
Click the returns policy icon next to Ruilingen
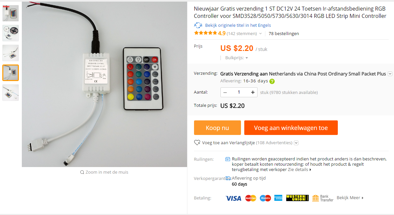(x=228, y=159)
